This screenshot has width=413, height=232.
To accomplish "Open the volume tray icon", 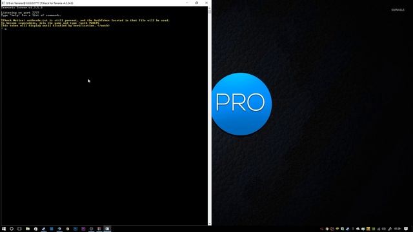I will pyautogui.click(x=384, y=229).
